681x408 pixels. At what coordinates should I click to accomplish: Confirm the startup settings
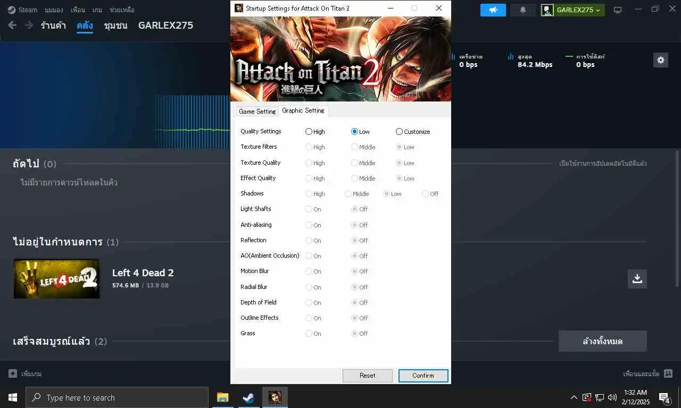point(423,376)
